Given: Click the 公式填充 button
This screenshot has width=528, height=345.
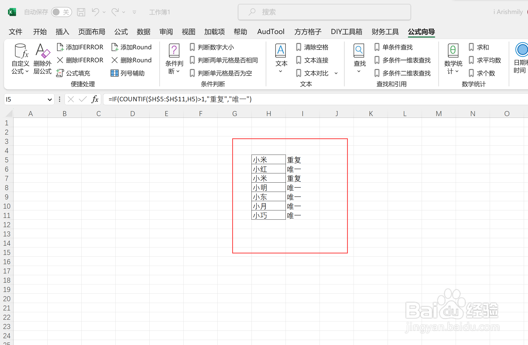Looking at the screenshot, I should [74, 73].
